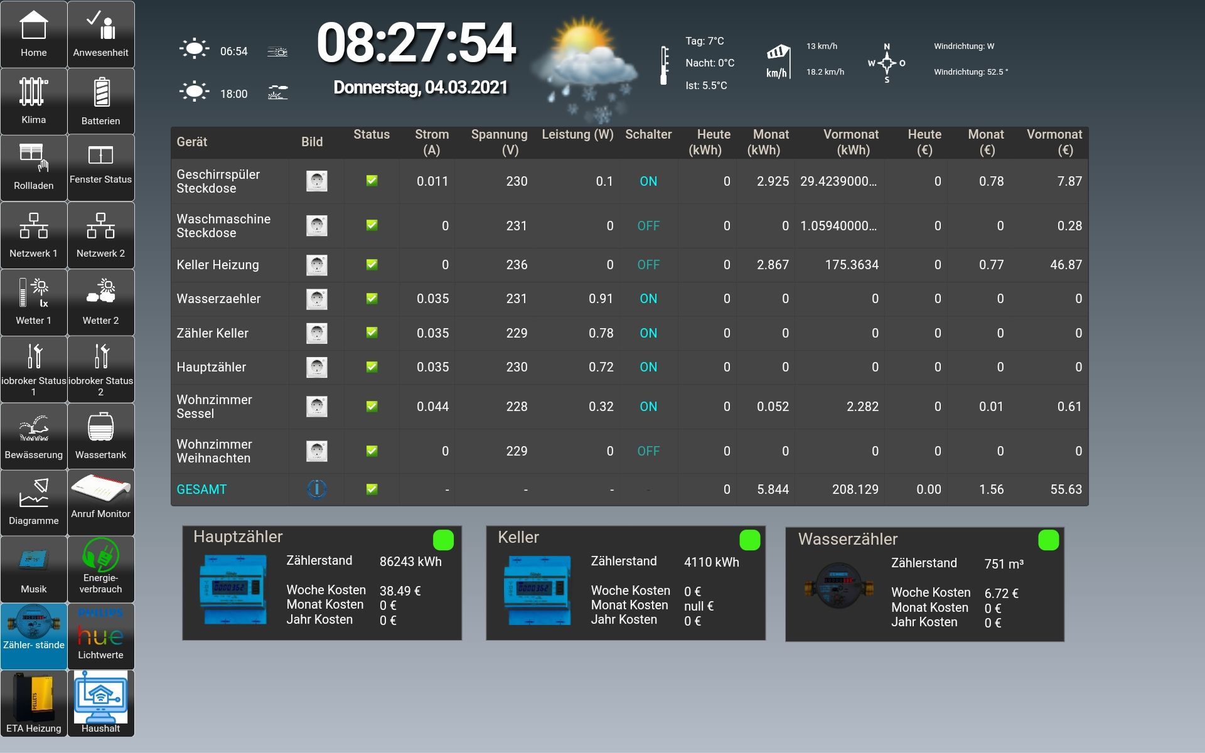Toggle Hauptzähler switch ON

coord(648,367)
